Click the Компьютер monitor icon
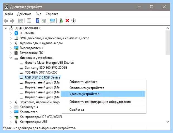 click(x=16, y=112)
